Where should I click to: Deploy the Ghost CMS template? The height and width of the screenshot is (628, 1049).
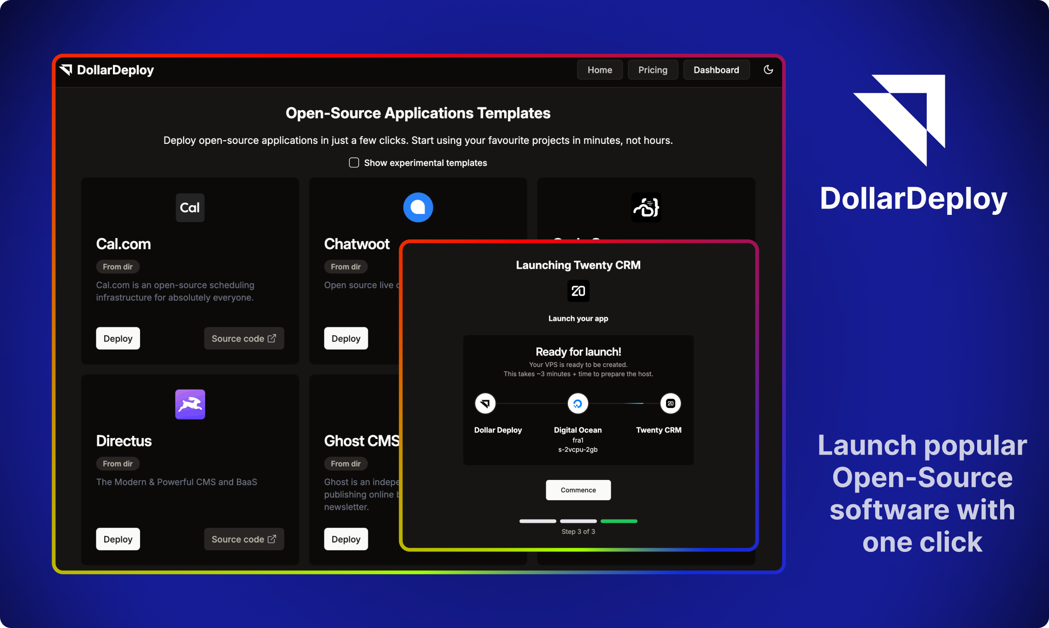tap(346, 539)
